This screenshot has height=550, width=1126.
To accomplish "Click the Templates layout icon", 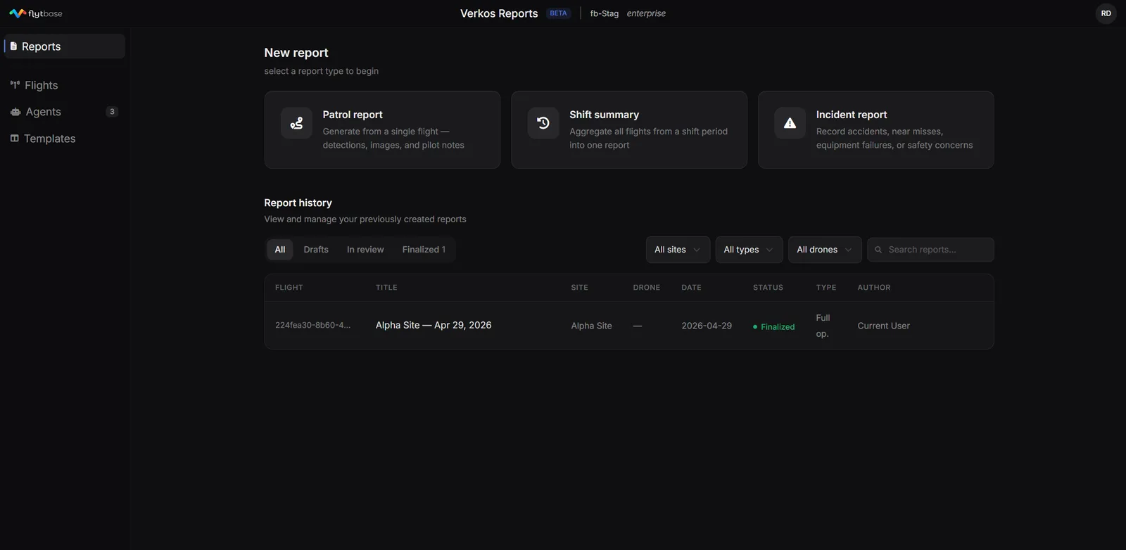I will click(x=15, y=139).
